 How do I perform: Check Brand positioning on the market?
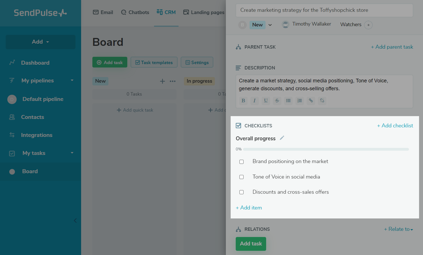coord(242,162)
